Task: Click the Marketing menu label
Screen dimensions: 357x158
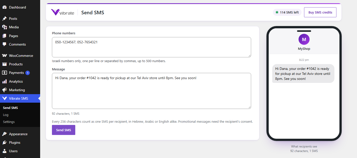Action: (17, 90)
